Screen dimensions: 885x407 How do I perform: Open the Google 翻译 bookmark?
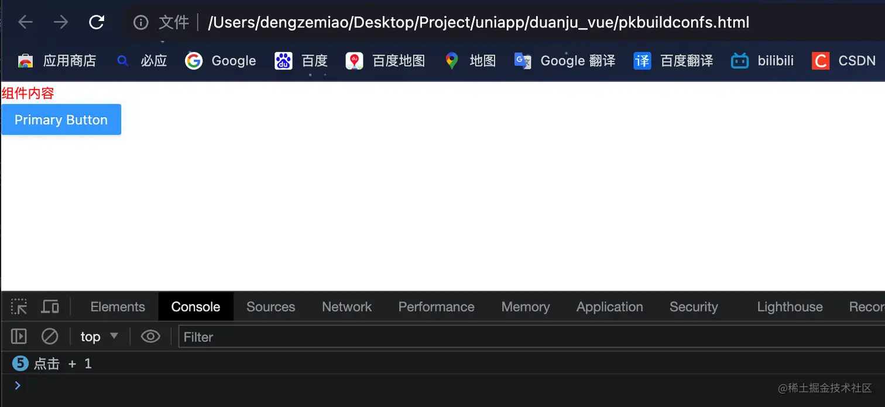point(564,61)
